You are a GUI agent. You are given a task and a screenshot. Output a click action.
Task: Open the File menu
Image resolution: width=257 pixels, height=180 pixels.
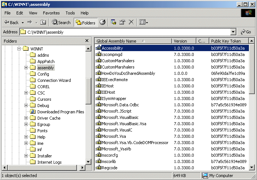pyautogui.click(x=7, y=13)
